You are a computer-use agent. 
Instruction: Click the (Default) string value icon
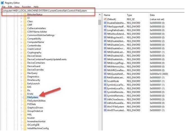tap(105, 19)
